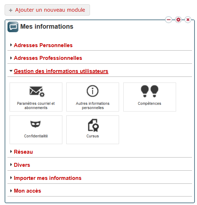Viewport: 197px width, 205px height.
Task: Remove module with the red X icon
Action: point(188,20)
